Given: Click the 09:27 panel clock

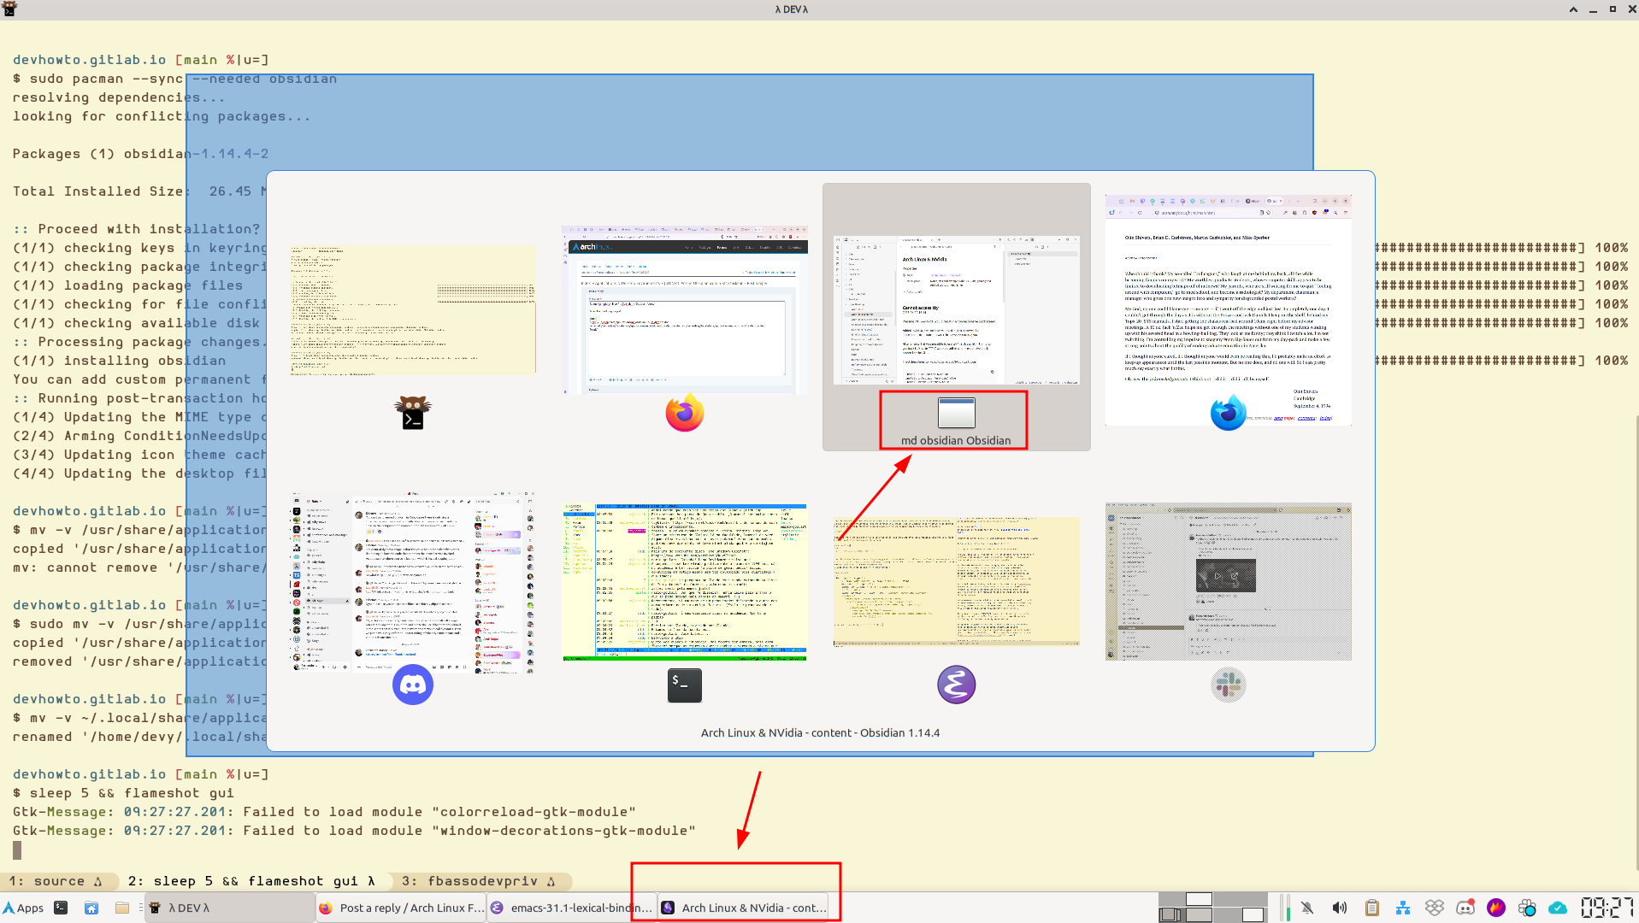Looking at the screenshot, I should [x=1607, y=908].
